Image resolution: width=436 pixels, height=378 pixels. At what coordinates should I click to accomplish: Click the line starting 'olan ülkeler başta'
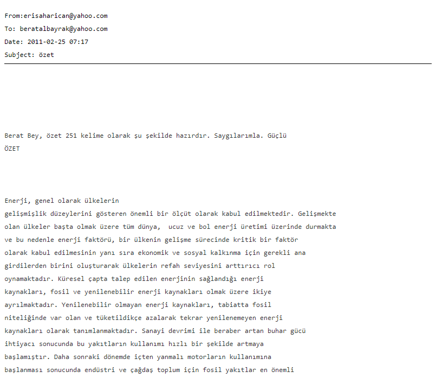point(170,227)
